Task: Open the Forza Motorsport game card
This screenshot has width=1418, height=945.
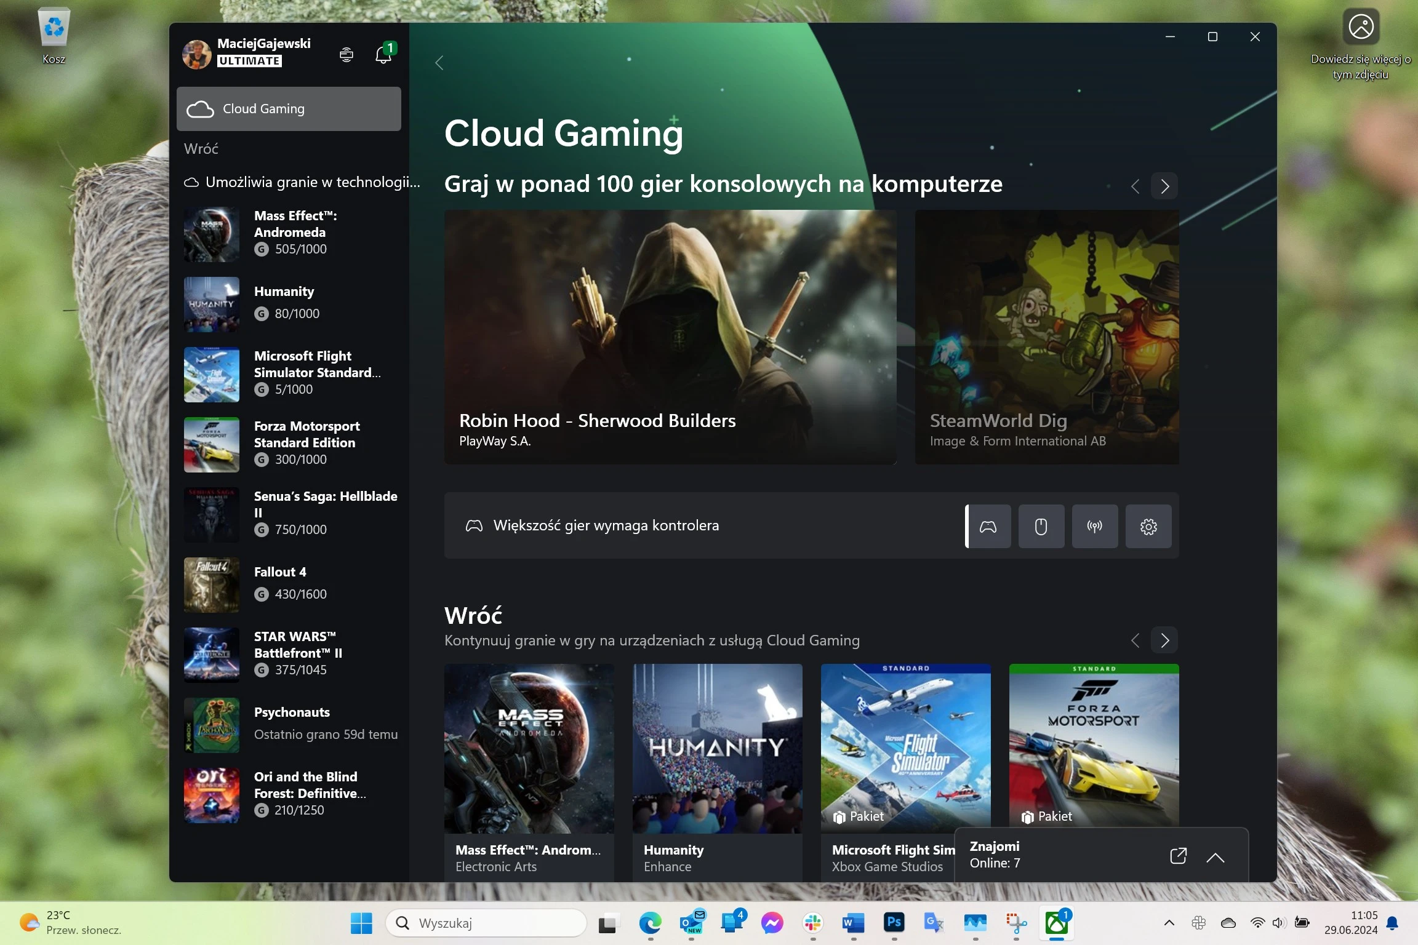Action: pos(1094,744)
